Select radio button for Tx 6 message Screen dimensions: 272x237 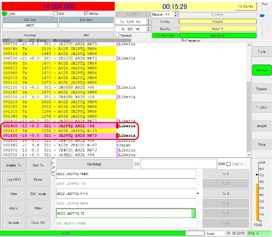199,223
